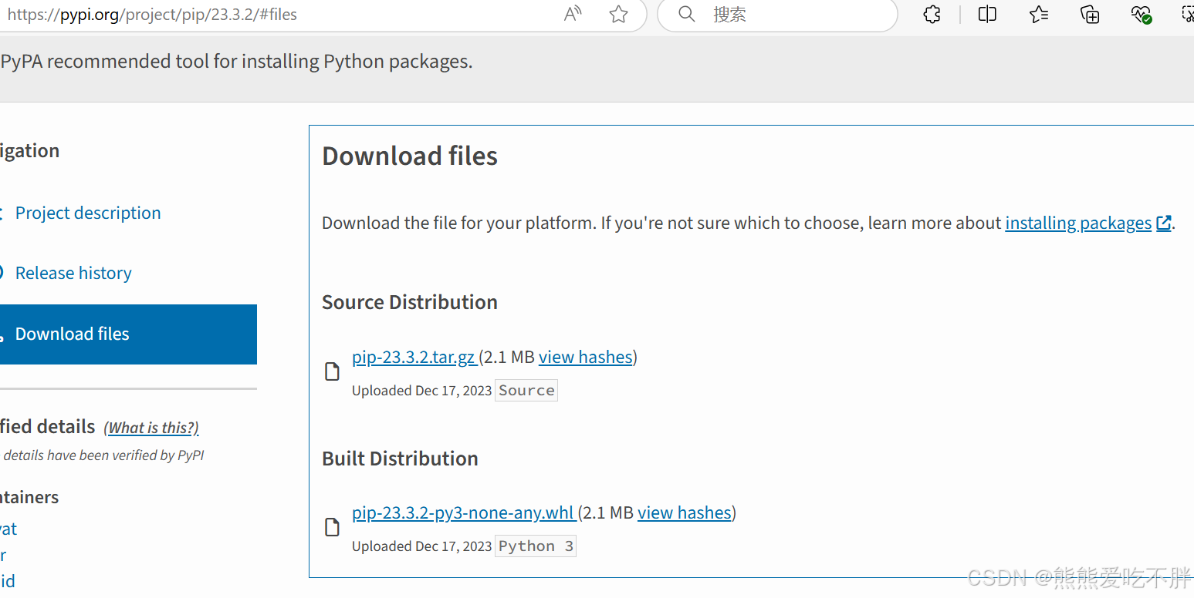Image resolution: width=1194 pixels, height=598 pixels.
Task: Select the Download files sidebar tab
Action: 73,334
